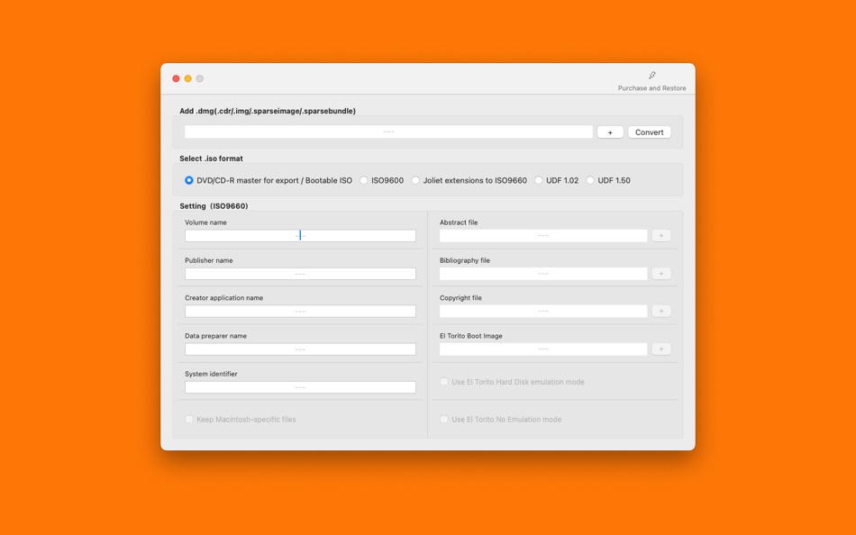Viewport: 856px width, 535px height.
Task: Click the dmg file path field
Action: click(x=388, y=131)
